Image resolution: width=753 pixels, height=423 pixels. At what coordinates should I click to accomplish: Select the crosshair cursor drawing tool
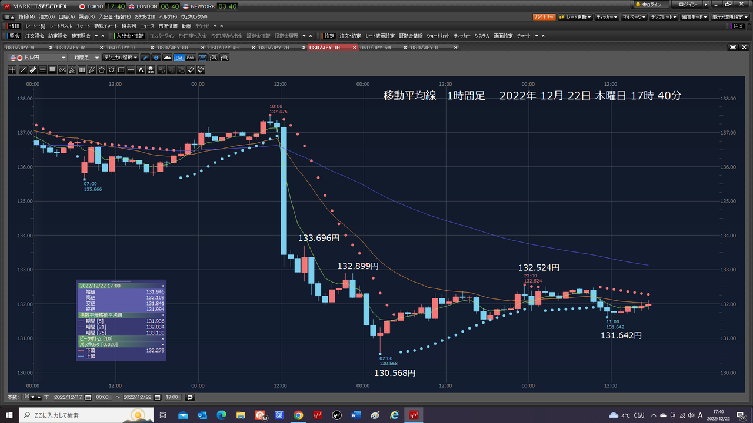tap(13, 70)
